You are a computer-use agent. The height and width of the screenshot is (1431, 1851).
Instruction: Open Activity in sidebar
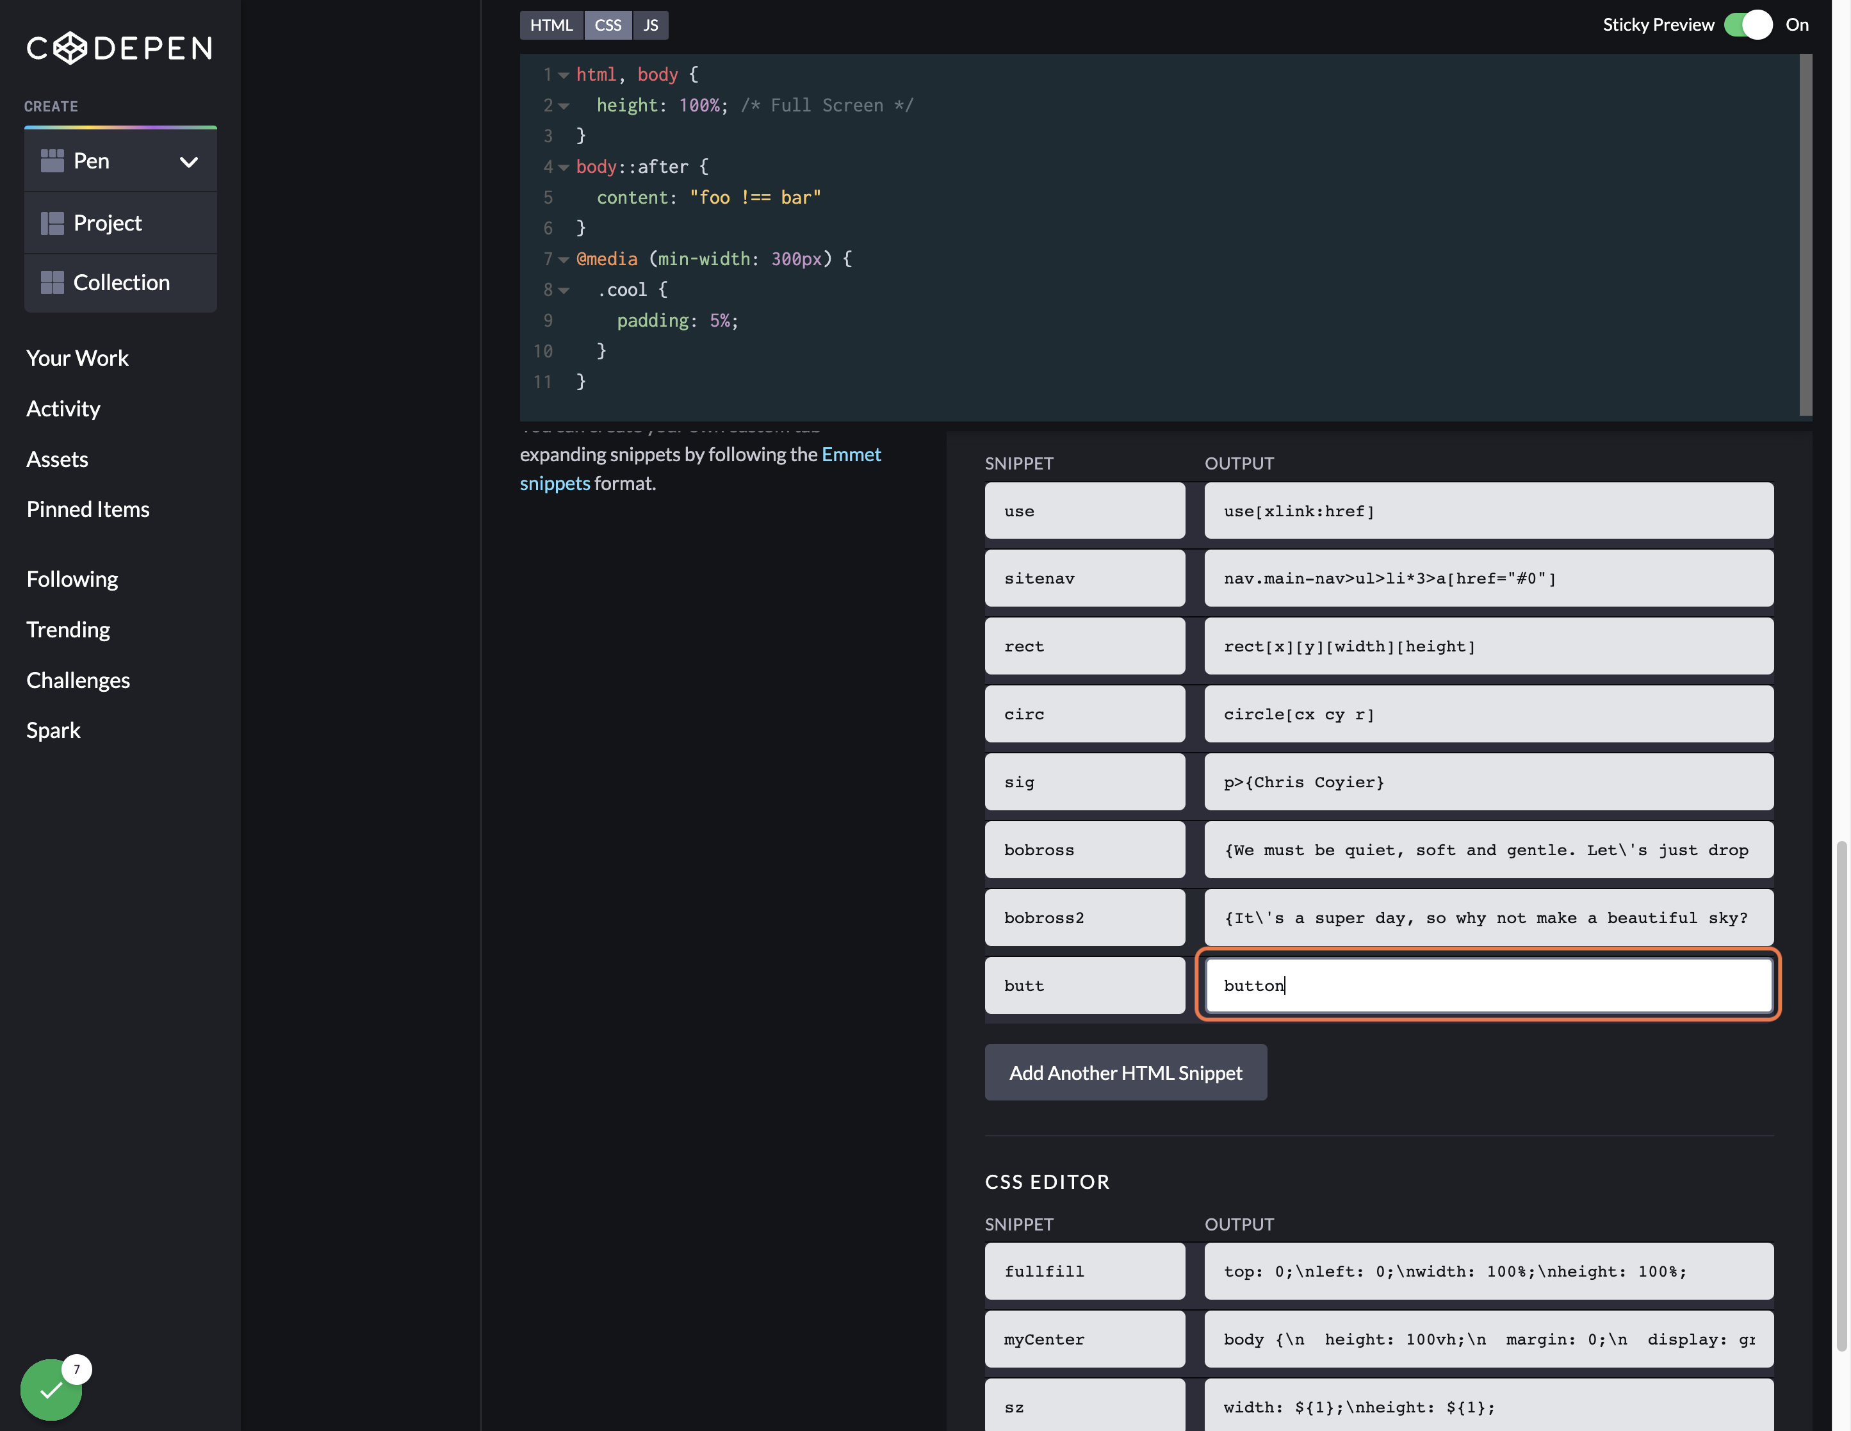click(63, 409)
